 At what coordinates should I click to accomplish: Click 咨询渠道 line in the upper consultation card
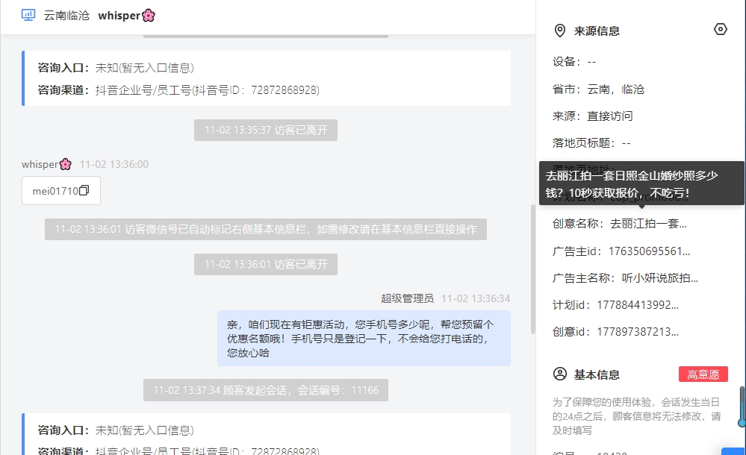point(179,90)
